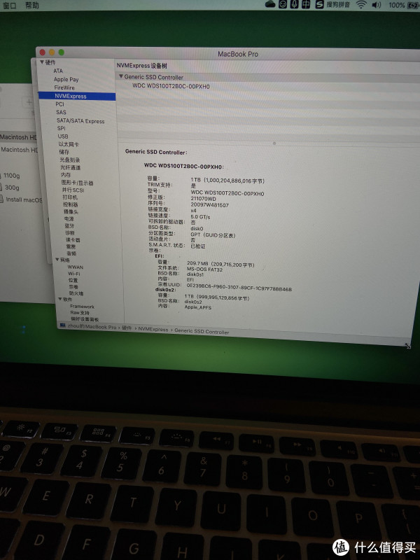Select the WDC WDS100T2B0C-00PXH0 device row

click(x=171, y=86)
